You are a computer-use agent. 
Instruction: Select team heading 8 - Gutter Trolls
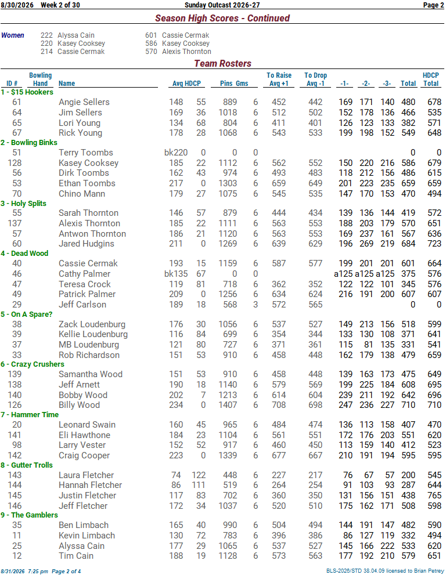click(27, 465)
